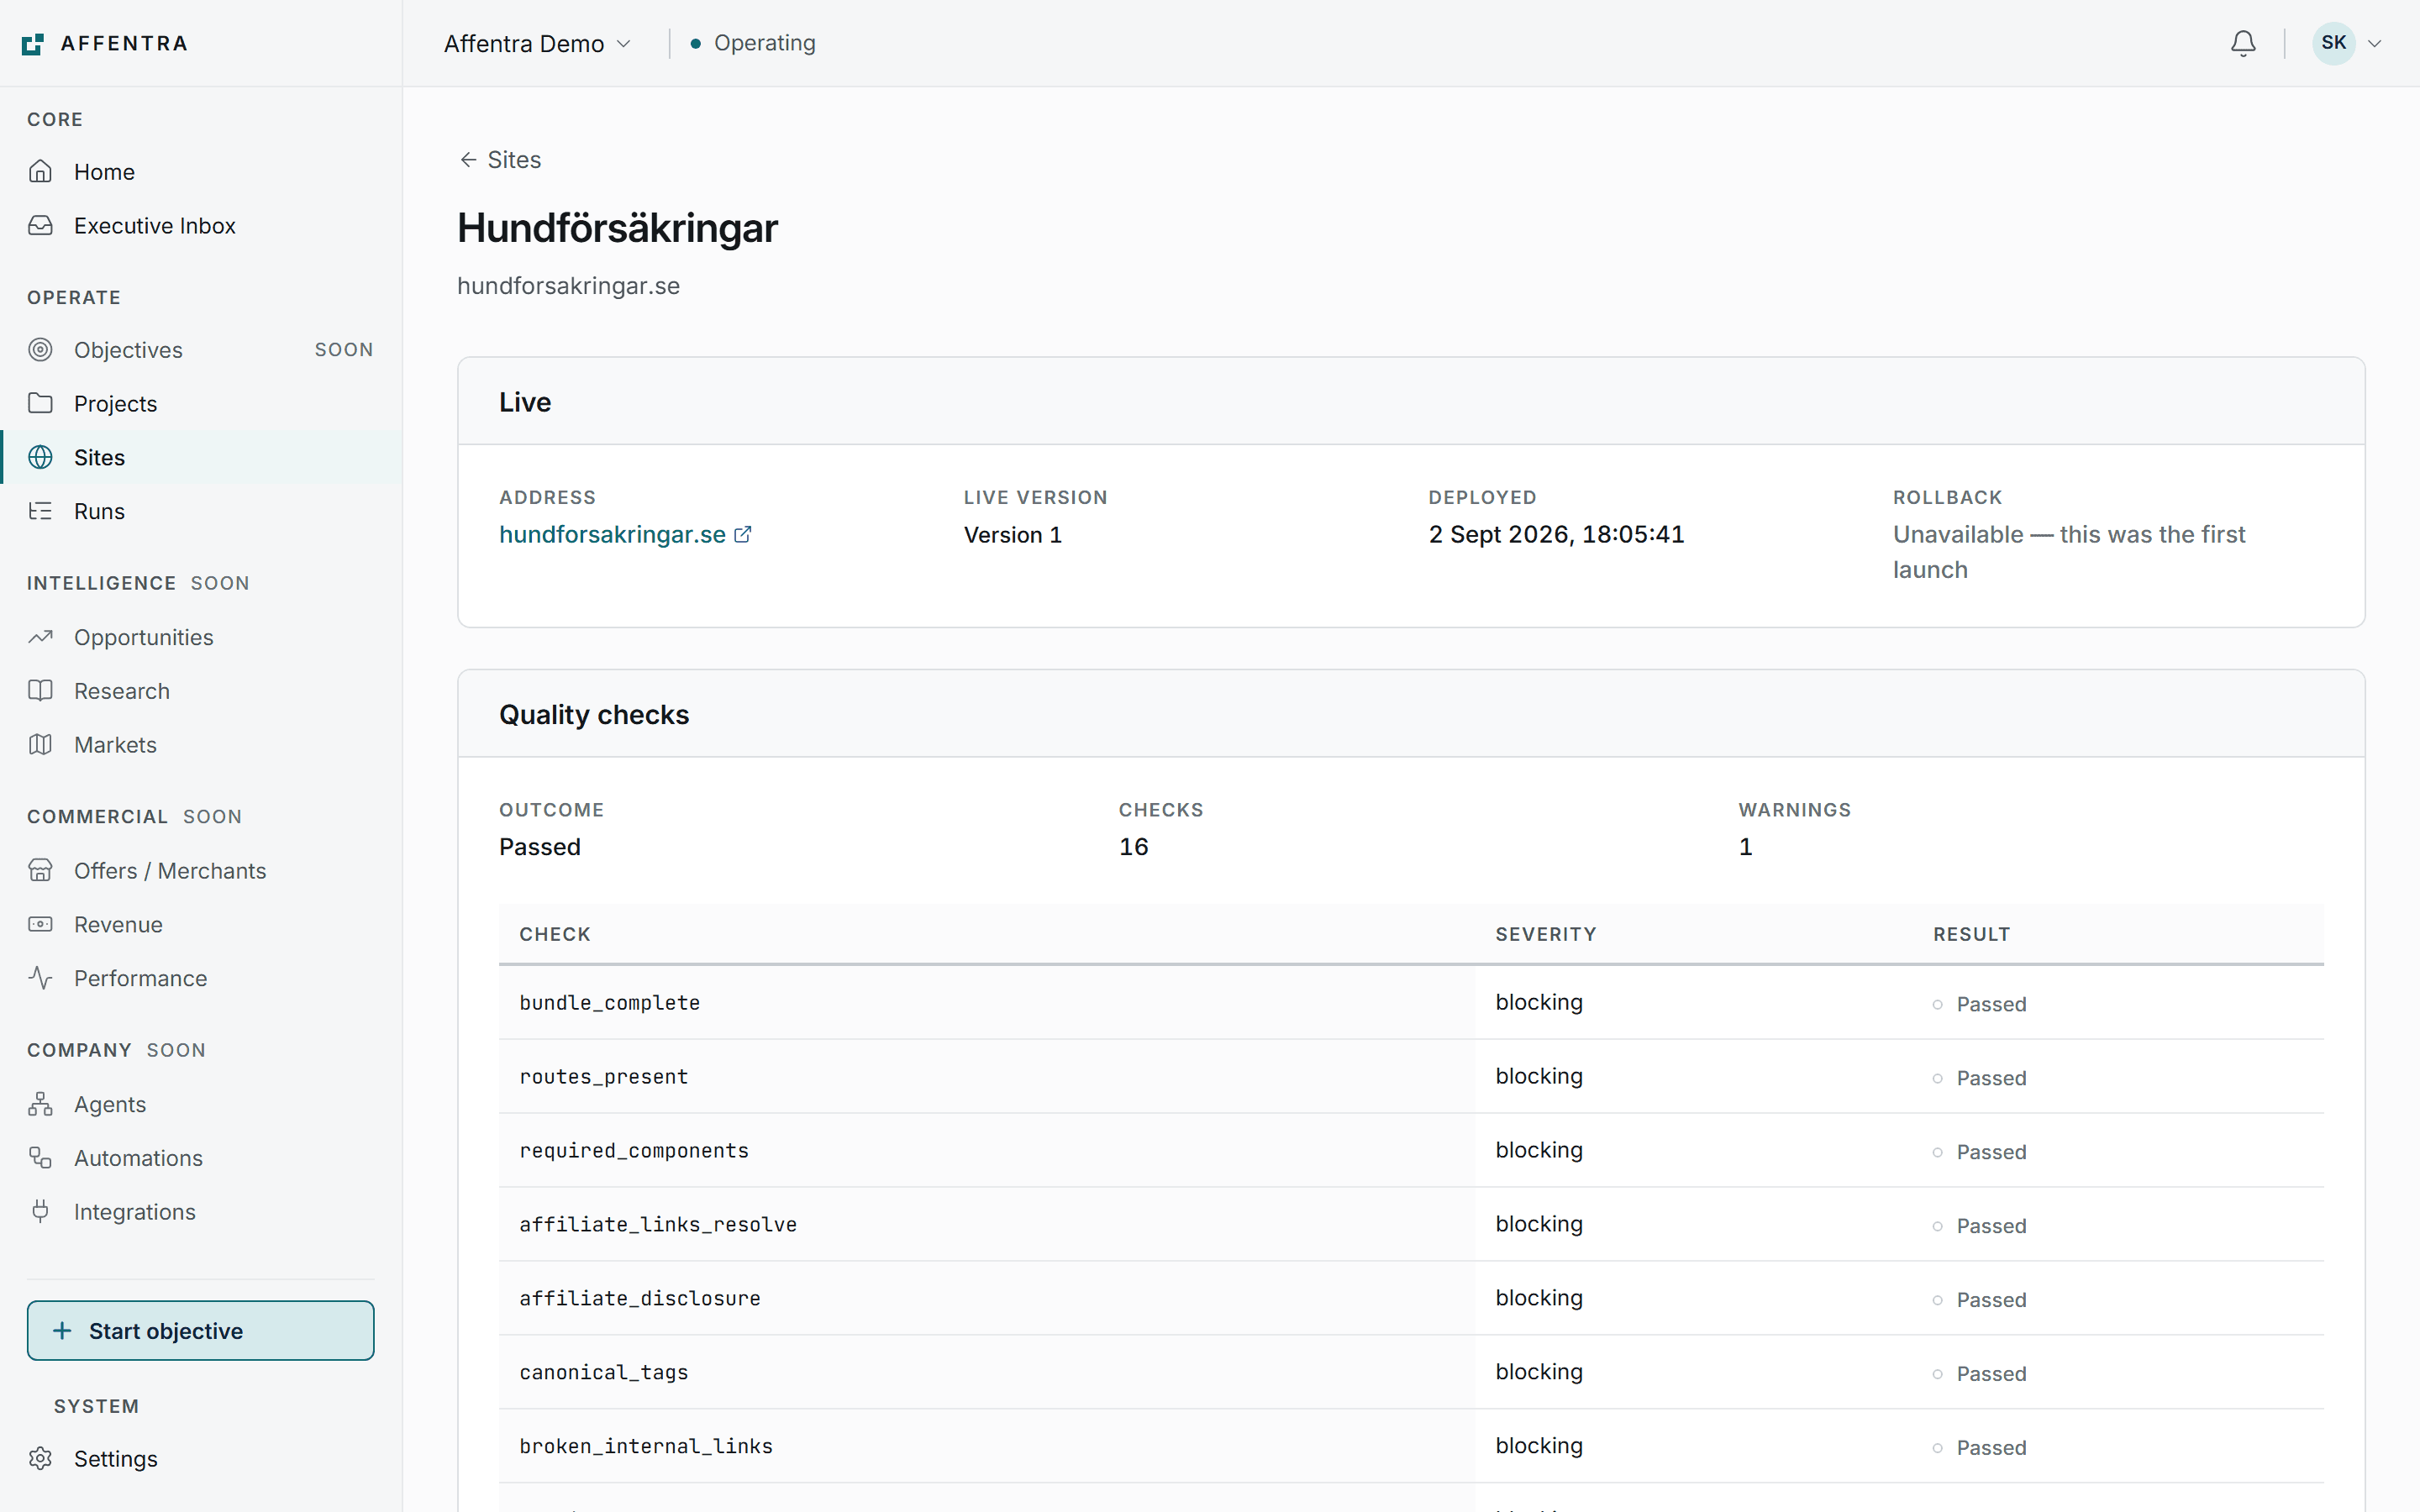This screenshot has height=1512, width=2420.
Task: Click the Warnings count value 1
Action: (1745, 847)
